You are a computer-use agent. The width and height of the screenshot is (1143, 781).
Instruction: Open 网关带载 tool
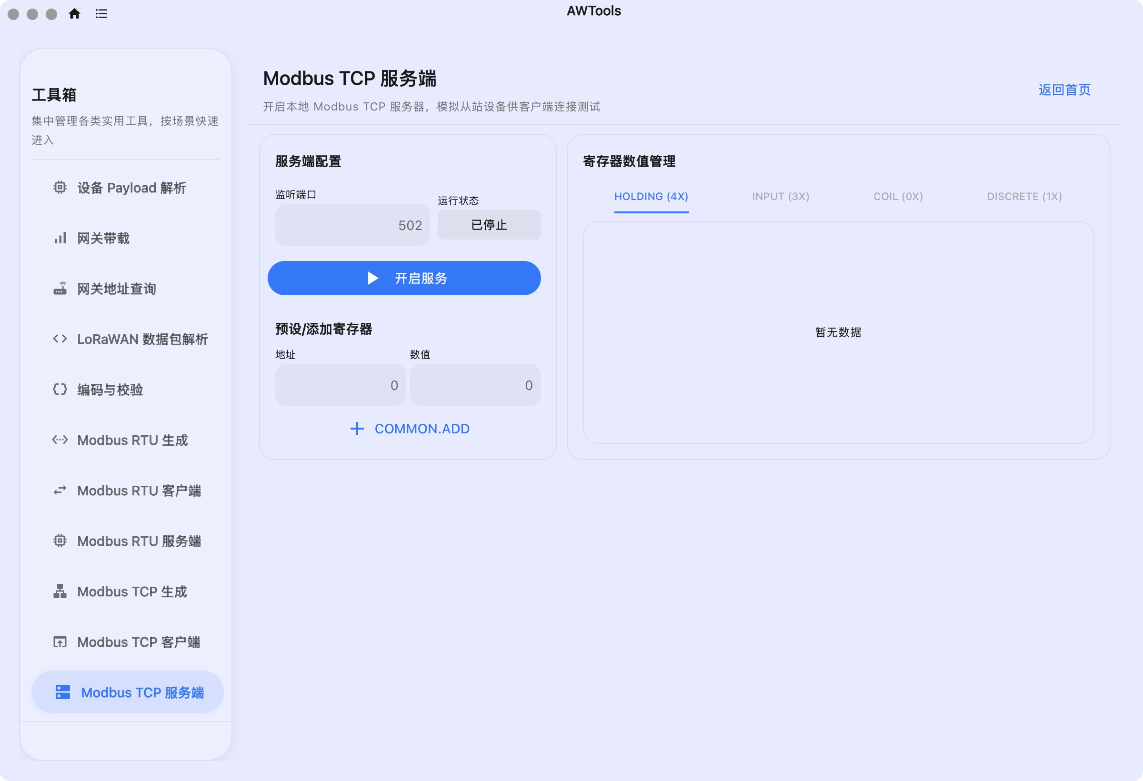127,239
